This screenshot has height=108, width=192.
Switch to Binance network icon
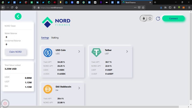click(150, 18)
